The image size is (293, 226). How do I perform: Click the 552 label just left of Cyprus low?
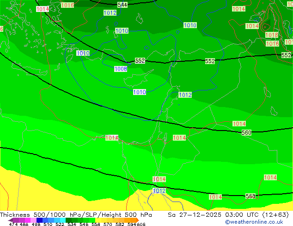tap(140, 60)
